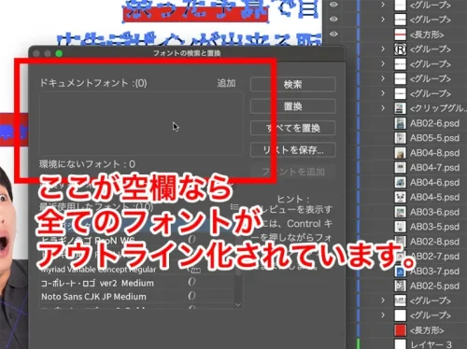467x349 pixels.
Task: Select Noto Sans CJK JP Medium font row
Action: pos(137,297)
